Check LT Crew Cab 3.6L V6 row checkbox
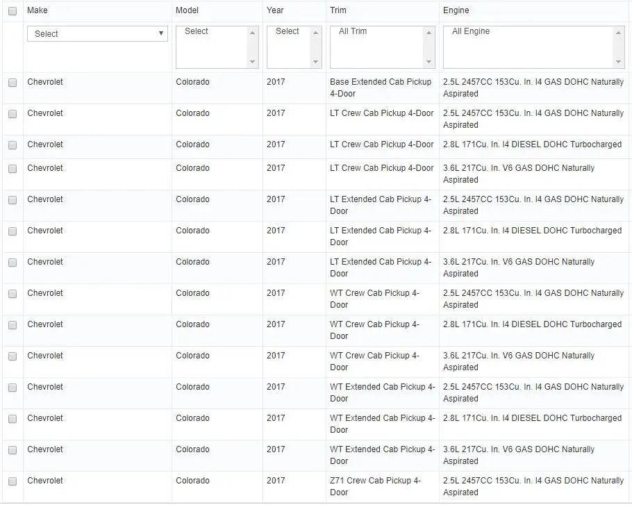Image resolution: width=632 pixels, height=505 pixels. click(x=13, y=169)
